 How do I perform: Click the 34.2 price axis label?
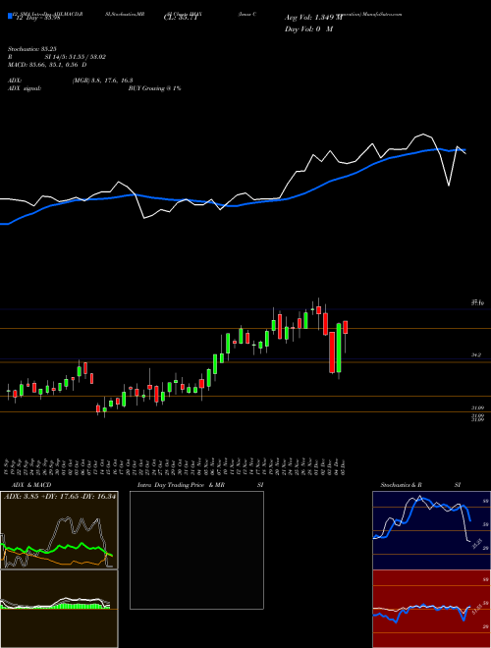point(476,355)
